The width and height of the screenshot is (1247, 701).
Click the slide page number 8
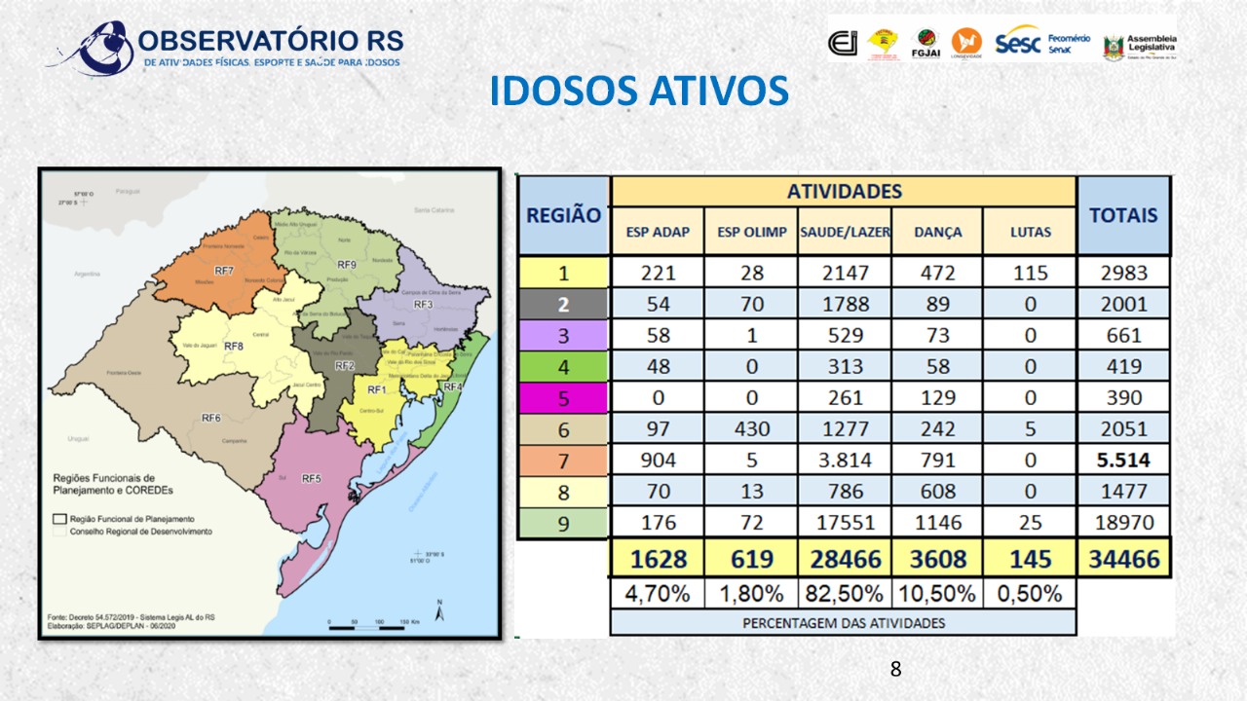pos(895,669)
